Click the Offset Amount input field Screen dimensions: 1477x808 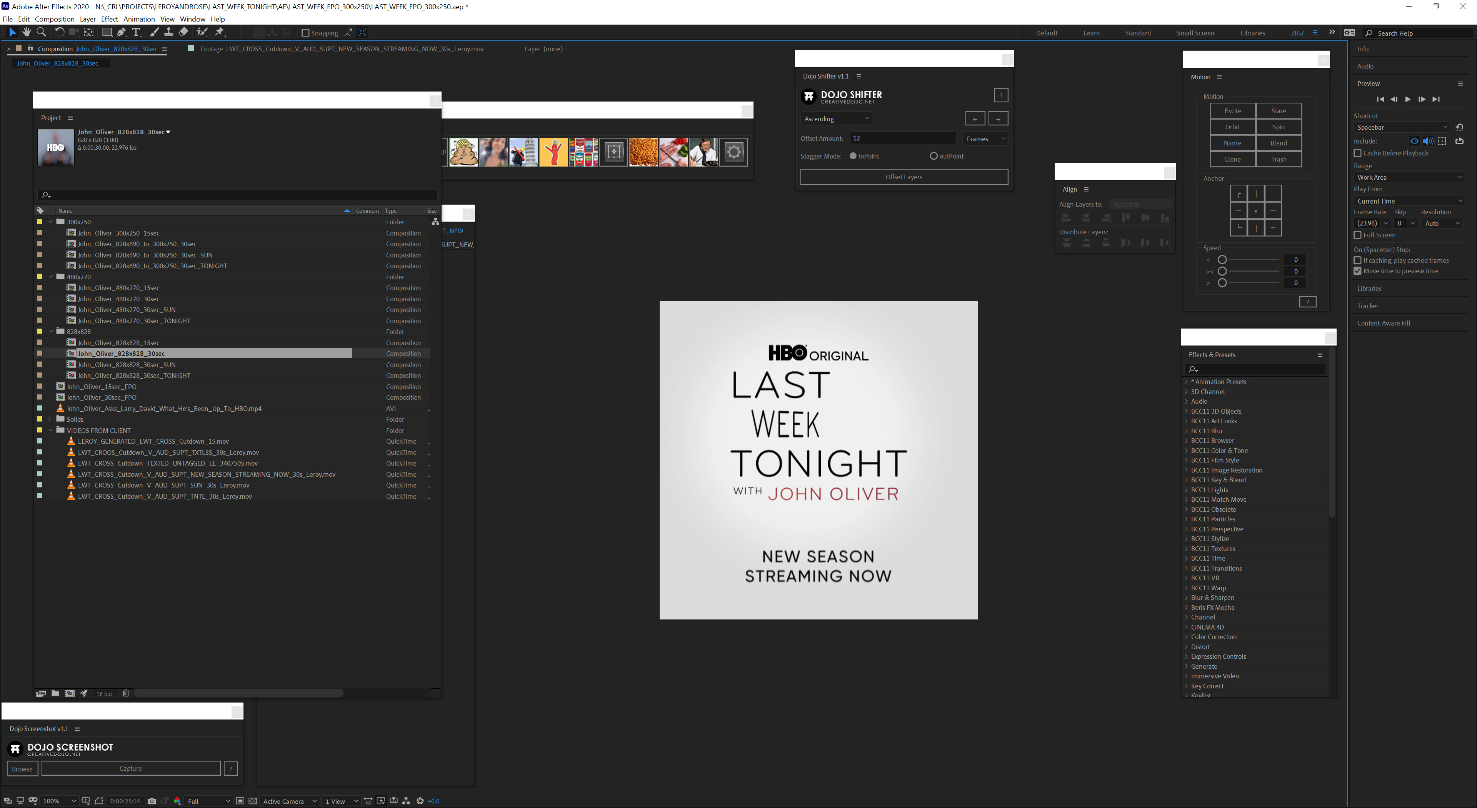coord(903,138)
